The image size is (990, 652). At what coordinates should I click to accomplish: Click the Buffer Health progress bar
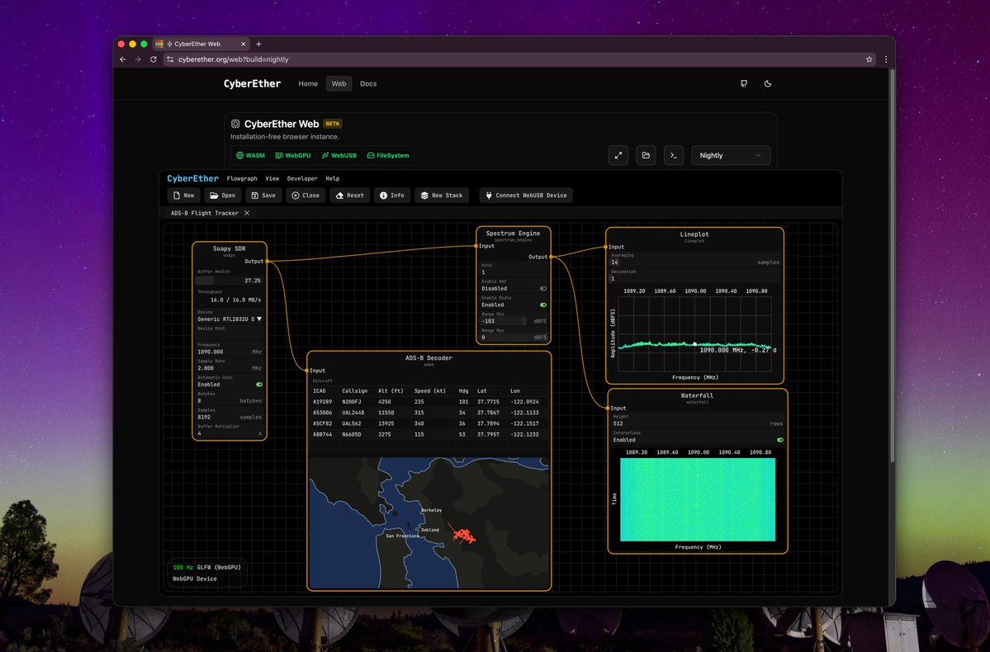[x=230, y=281]
